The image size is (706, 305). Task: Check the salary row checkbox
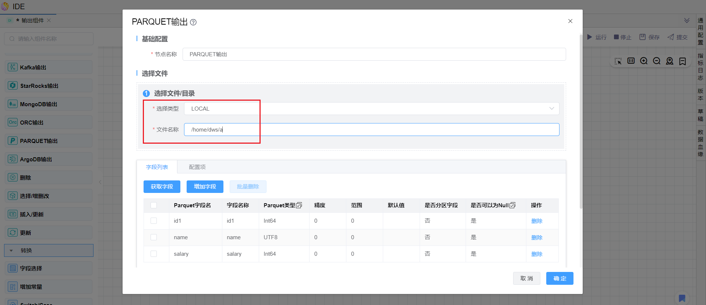coord(154,254)
